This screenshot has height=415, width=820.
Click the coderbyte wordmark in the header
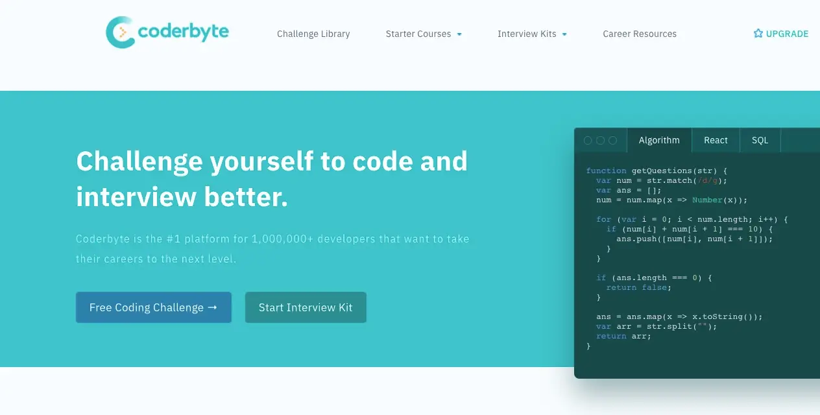(x=184, y=31)
